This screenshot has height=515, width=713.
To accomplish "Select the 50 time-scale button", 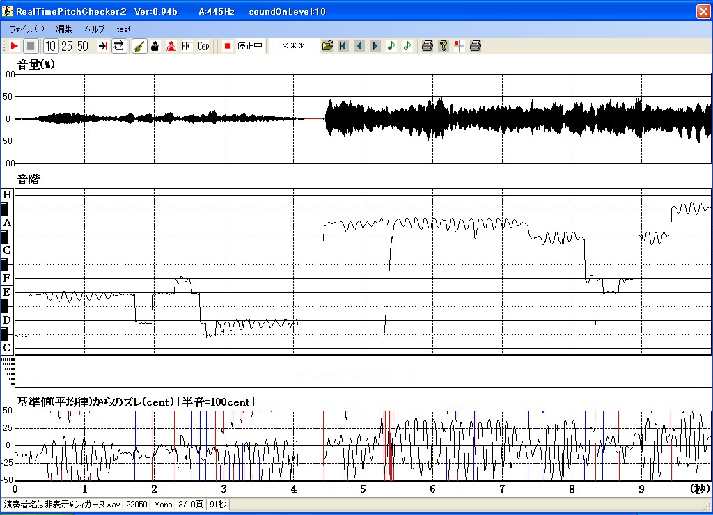I will [82, 46].
